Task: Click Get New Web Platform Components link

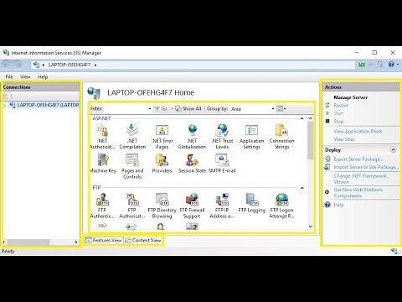Action: 358,193
